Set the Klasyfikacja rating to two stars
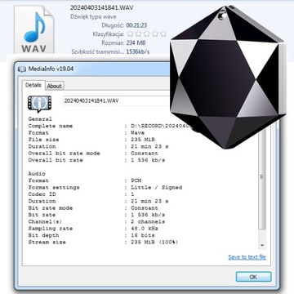The width and height of the screenshot is (294, 294). [x=139, y=33]
